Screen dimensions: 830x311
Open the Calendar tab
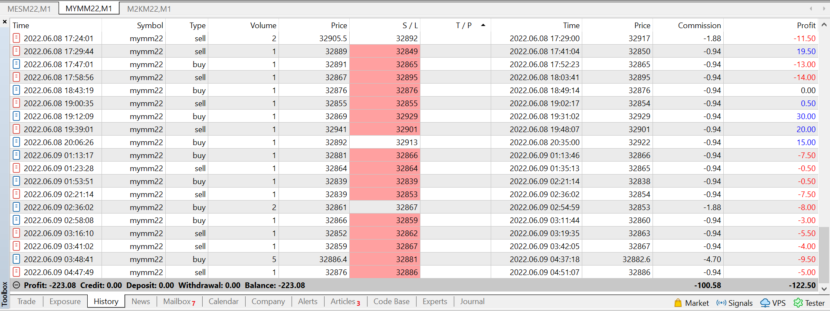click(x=223, y=301)
